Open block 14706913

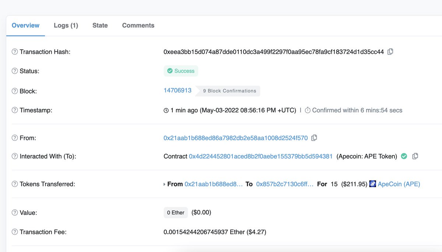pos(178,90)
